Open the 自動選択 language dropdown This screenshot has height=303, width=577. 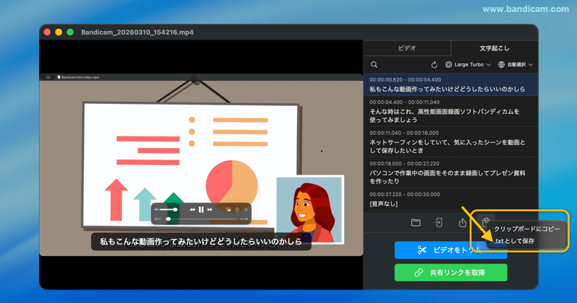[516, 65]
